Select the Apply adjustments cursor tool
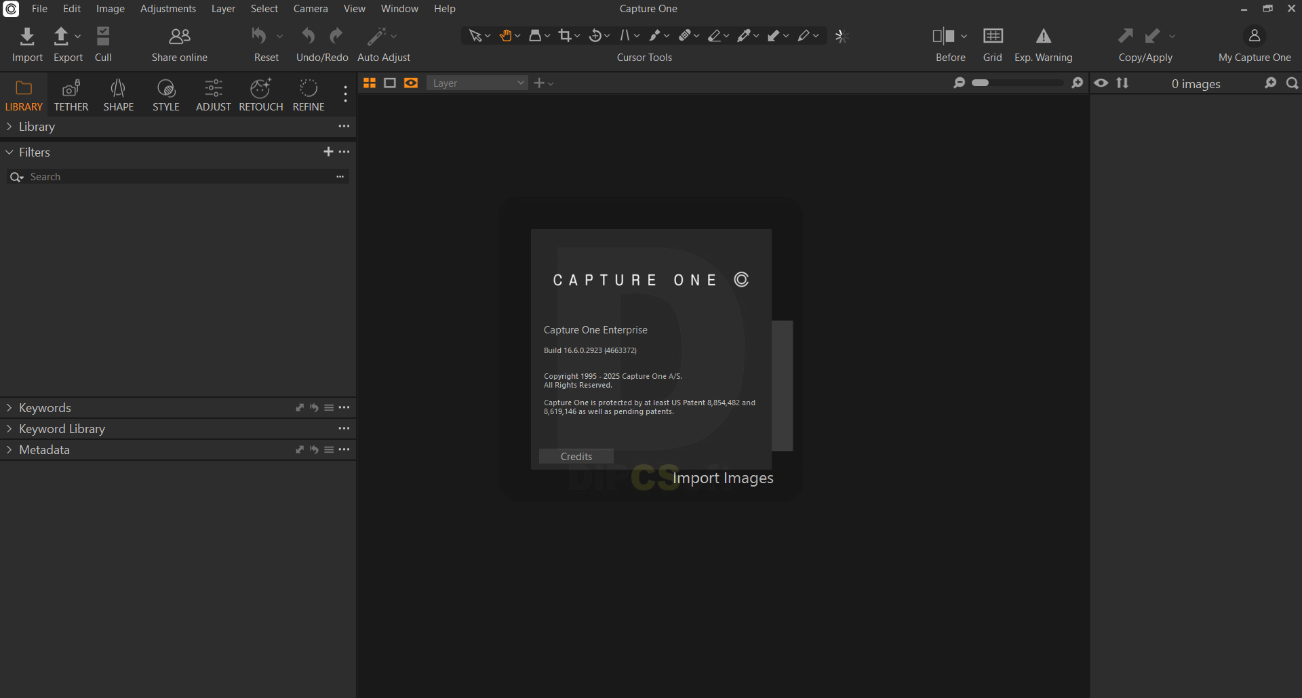The image size is (1302, 698). point(774,36)
